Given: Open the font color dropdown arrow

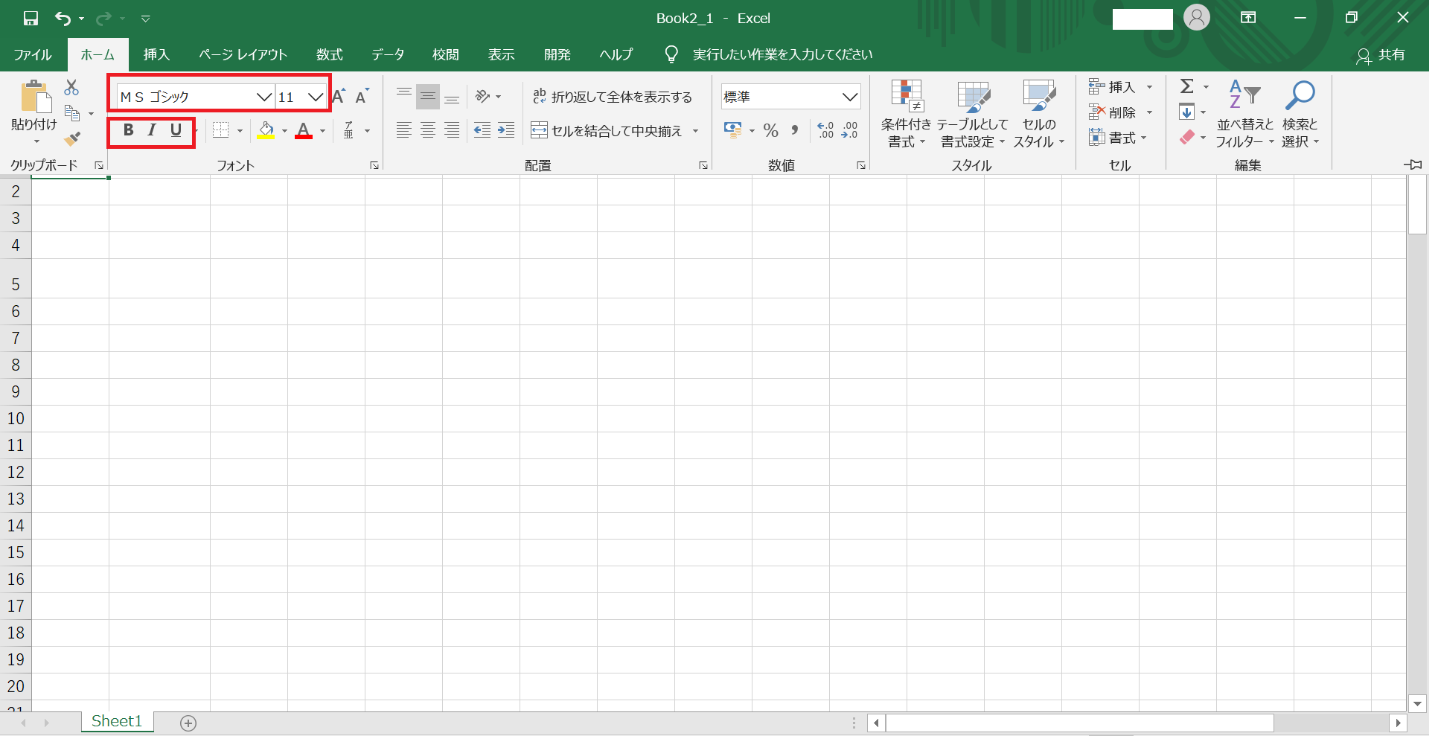Looking at the screenshot, I should click(322, 131).
